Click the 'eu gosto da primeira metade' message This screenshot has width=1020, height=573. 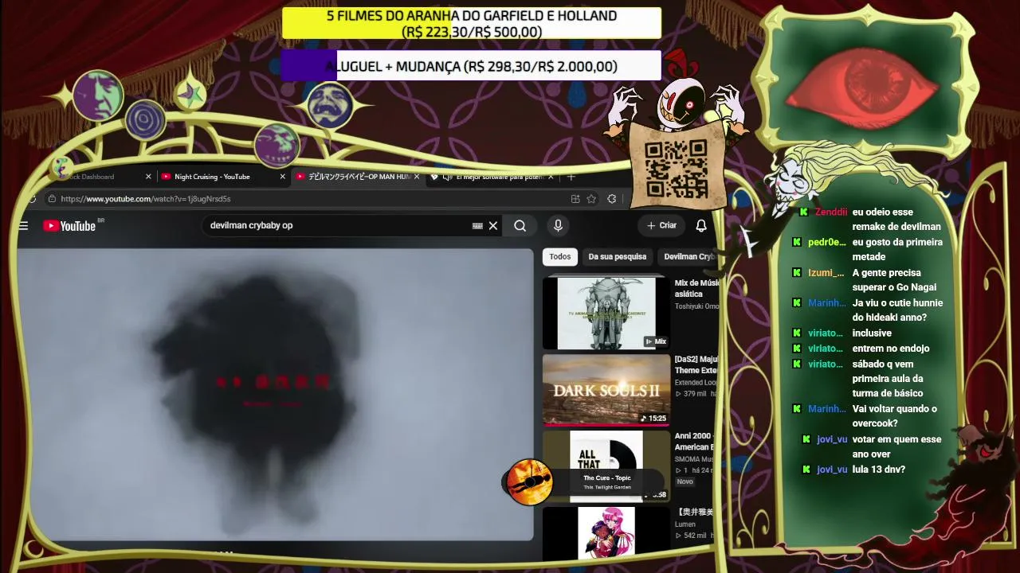(x=897, y=250)
